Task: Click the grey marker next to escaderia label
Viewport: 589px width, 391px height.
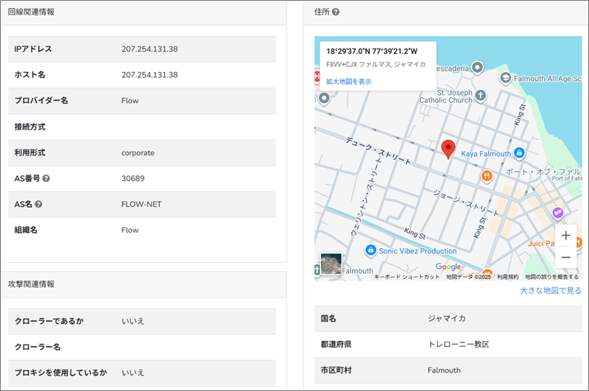Action: [477, 68]
